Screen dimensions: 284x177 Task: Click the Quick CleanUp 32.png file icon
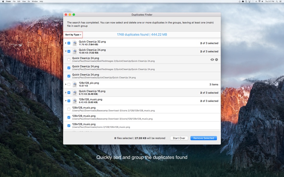(75, 43)
